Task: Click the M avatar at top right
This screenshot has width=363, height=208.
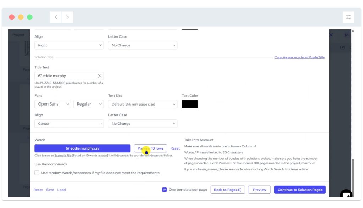Action: pos(347,35)
